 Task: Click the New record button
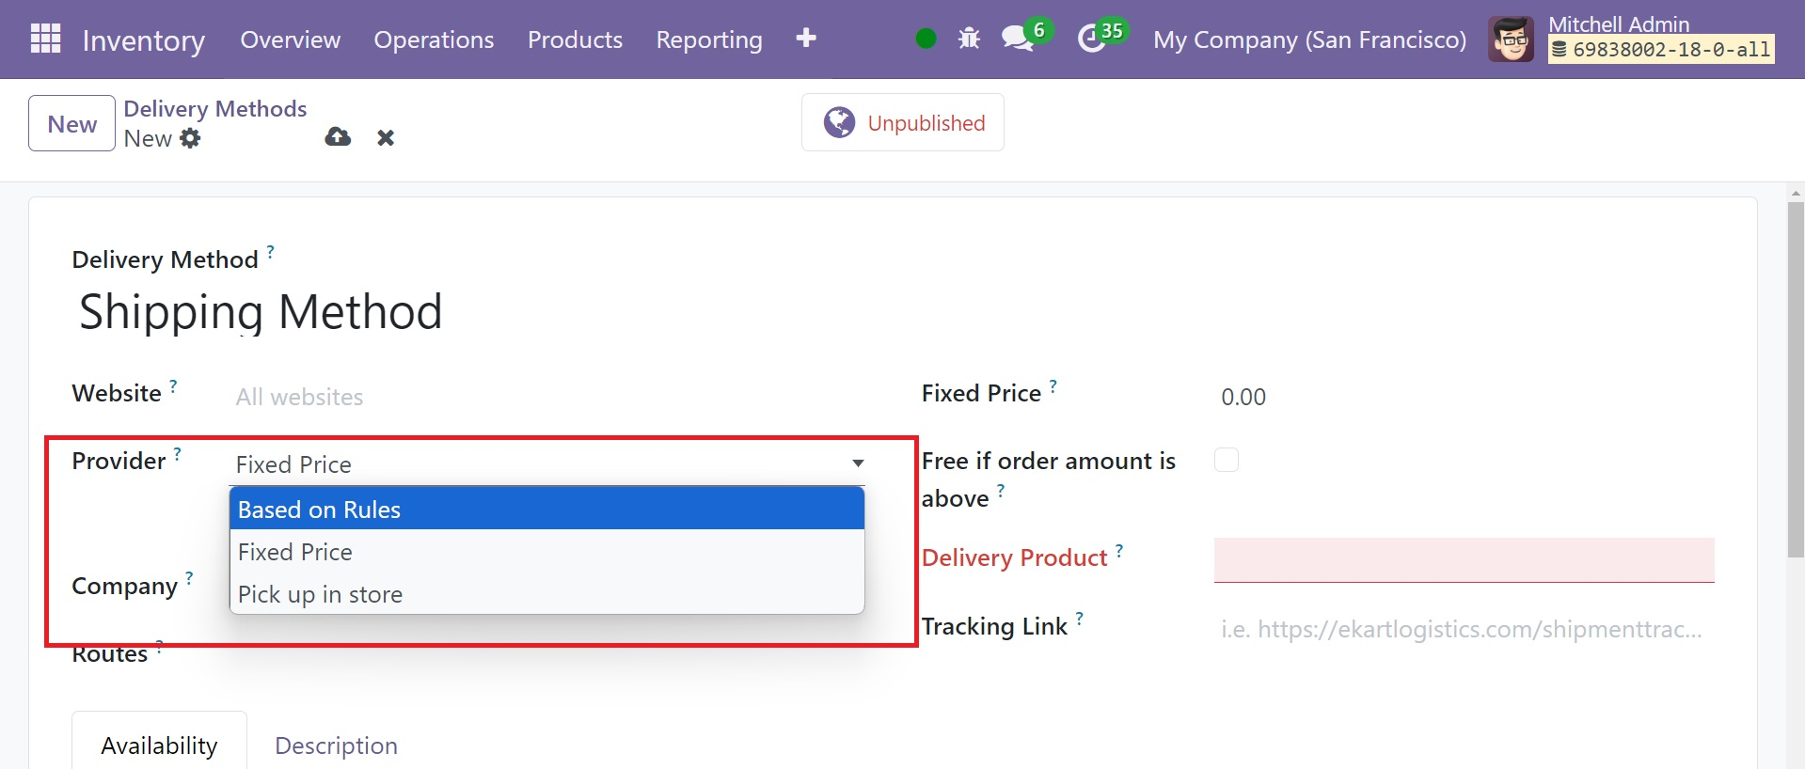point(71,123)
